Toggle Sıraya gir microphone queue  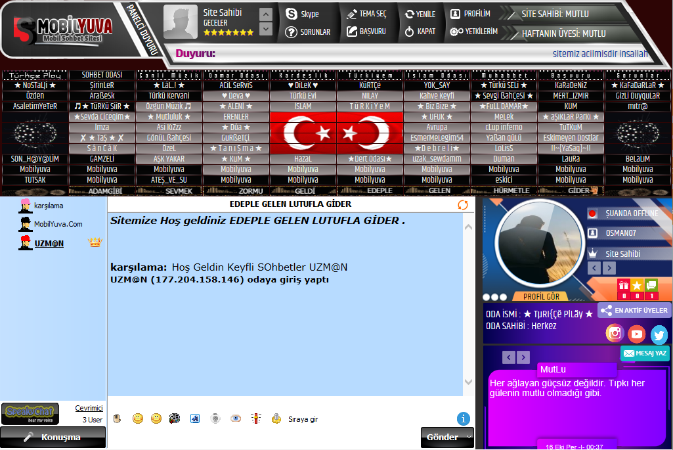pos(295,419)
